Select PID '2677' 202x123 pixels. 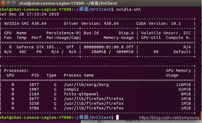(34, 99)
